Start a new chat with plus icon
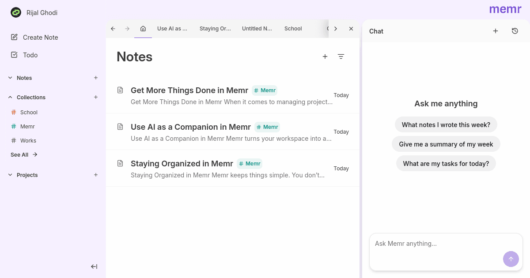Screen dimensions: 530x278 click(x=496, y=31)
